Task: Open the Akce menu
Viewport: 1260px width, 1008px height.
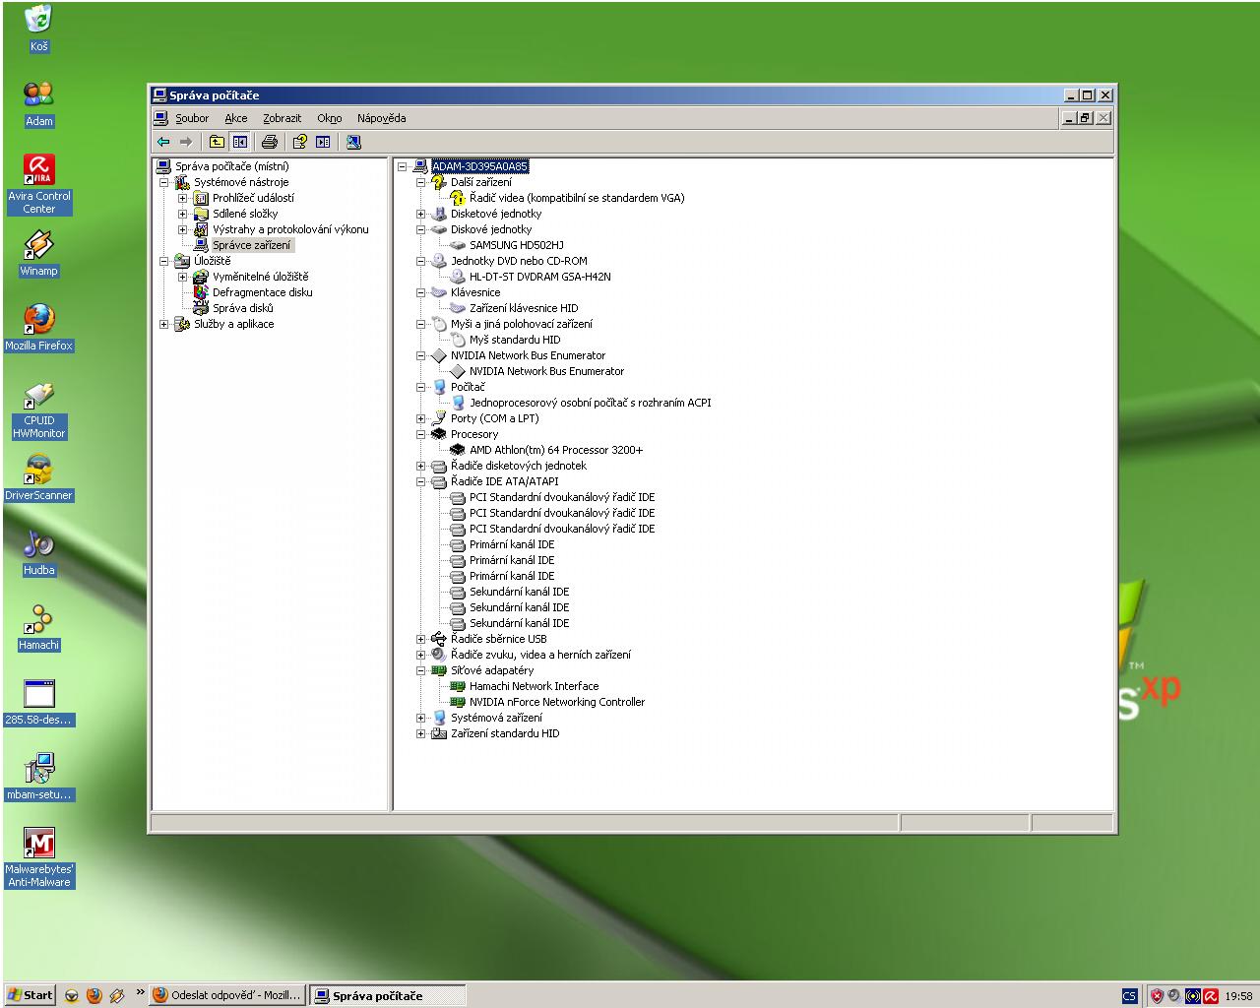Action: point(235,118)
